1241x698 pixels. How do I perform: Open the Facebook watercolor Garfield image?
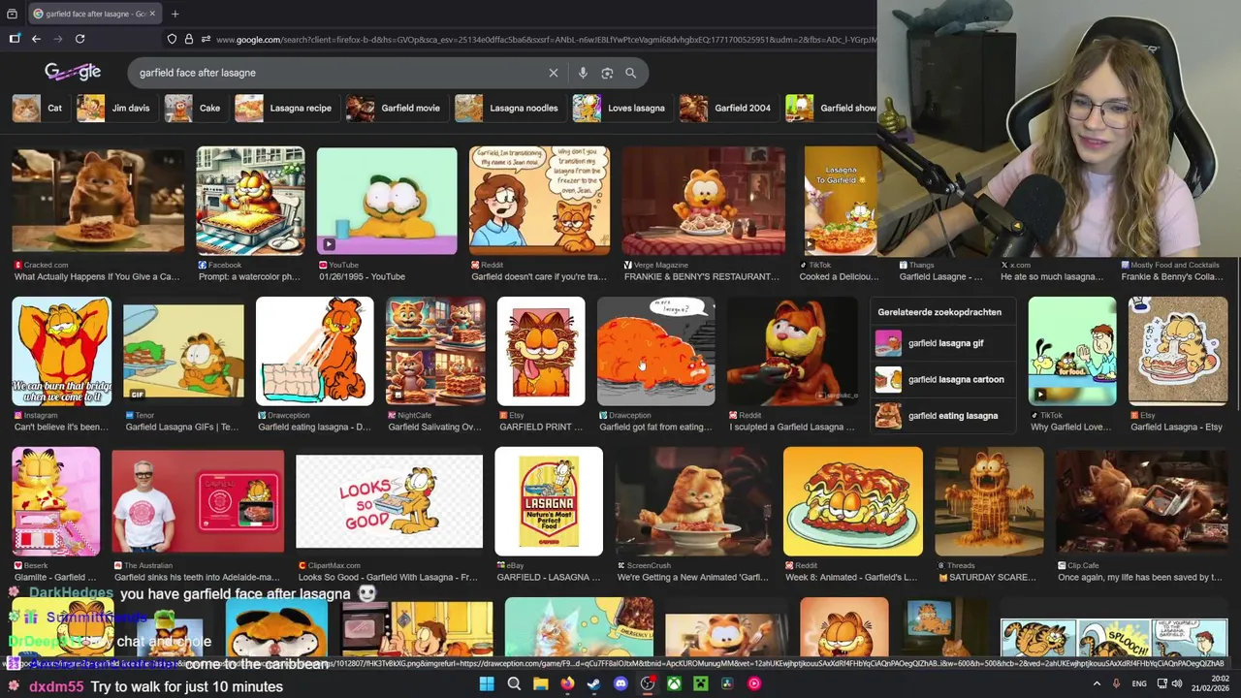coord(250,200)
